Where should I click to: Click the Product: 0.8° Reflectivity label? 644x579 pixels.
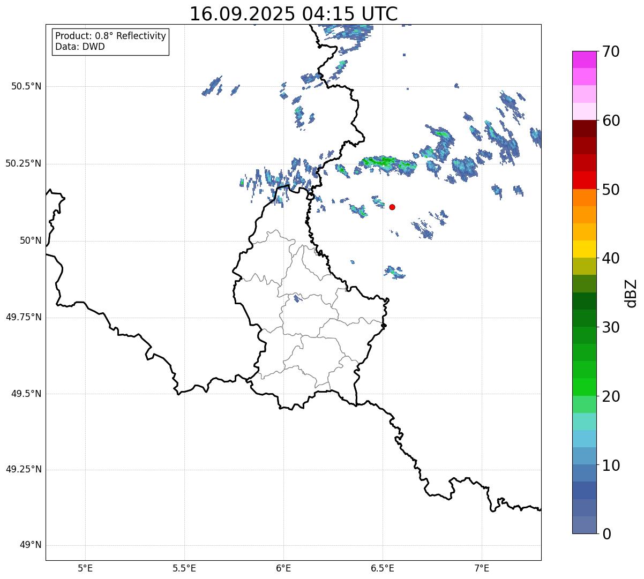(x=111, y=36)
